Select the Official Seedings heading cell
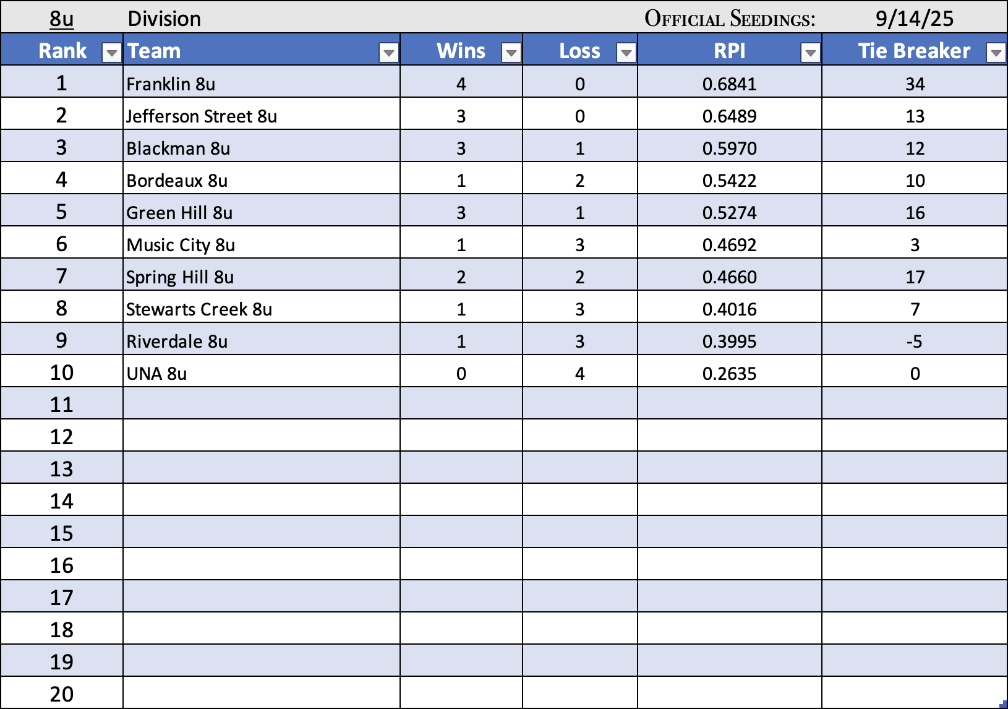The width and height of the screenshot is (1008, 709). 730,19
